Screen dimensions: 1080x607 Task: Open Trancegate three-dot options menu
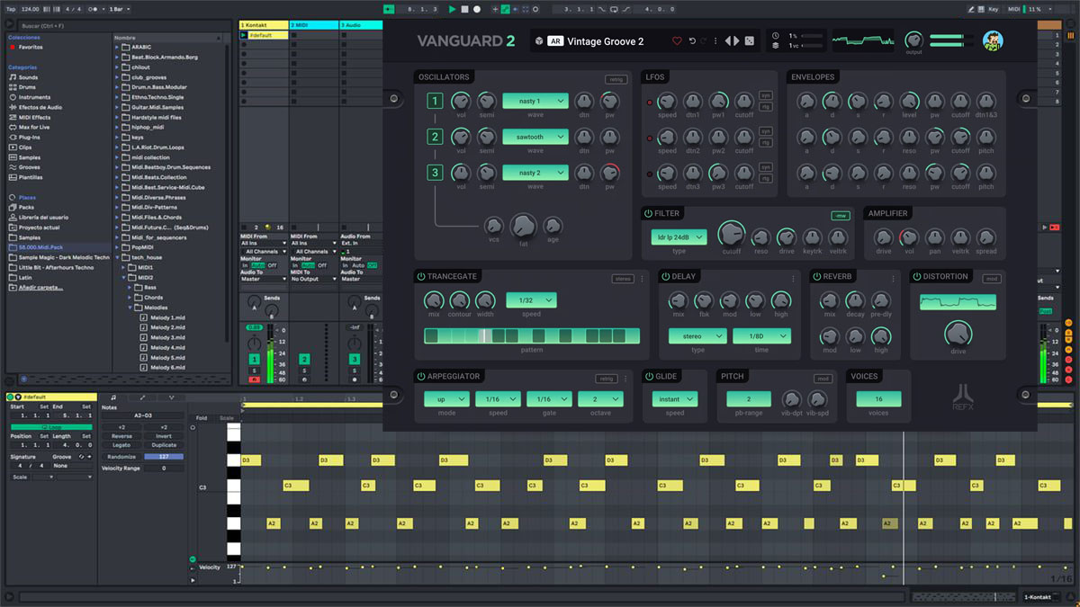tap(642, 279)
